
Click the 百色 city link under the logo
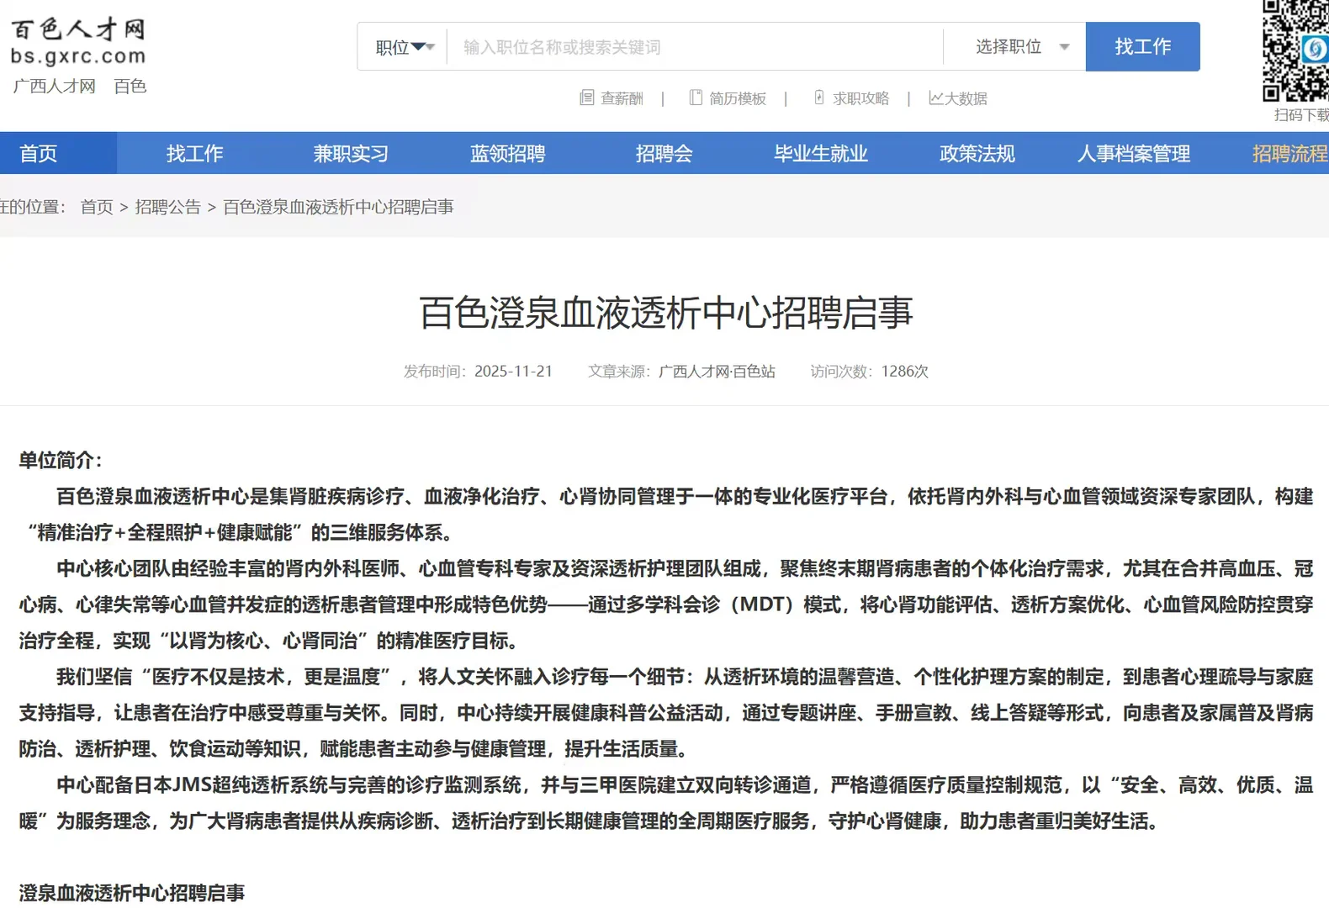(x=130, y=86)
